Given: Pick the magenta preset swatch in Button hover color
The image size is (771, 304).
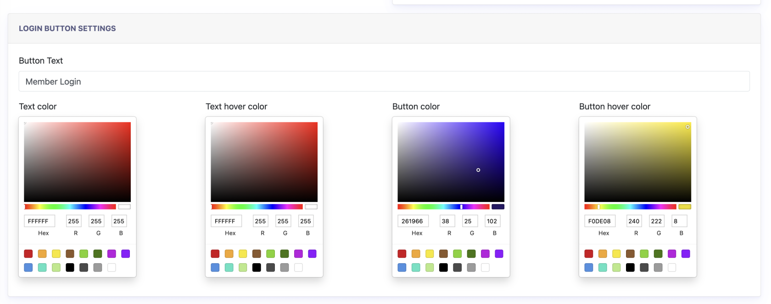Looking at the screenshot, I should pyautogui.click(x=672, y=254).
